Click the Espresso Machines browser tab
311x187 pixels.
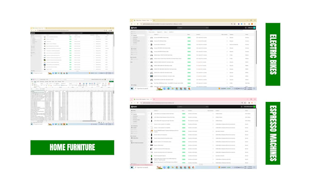(x=143, y=99)
